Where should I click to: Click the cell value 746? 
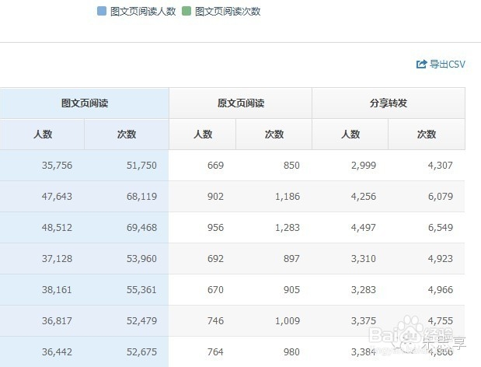(x=215, y=321)
